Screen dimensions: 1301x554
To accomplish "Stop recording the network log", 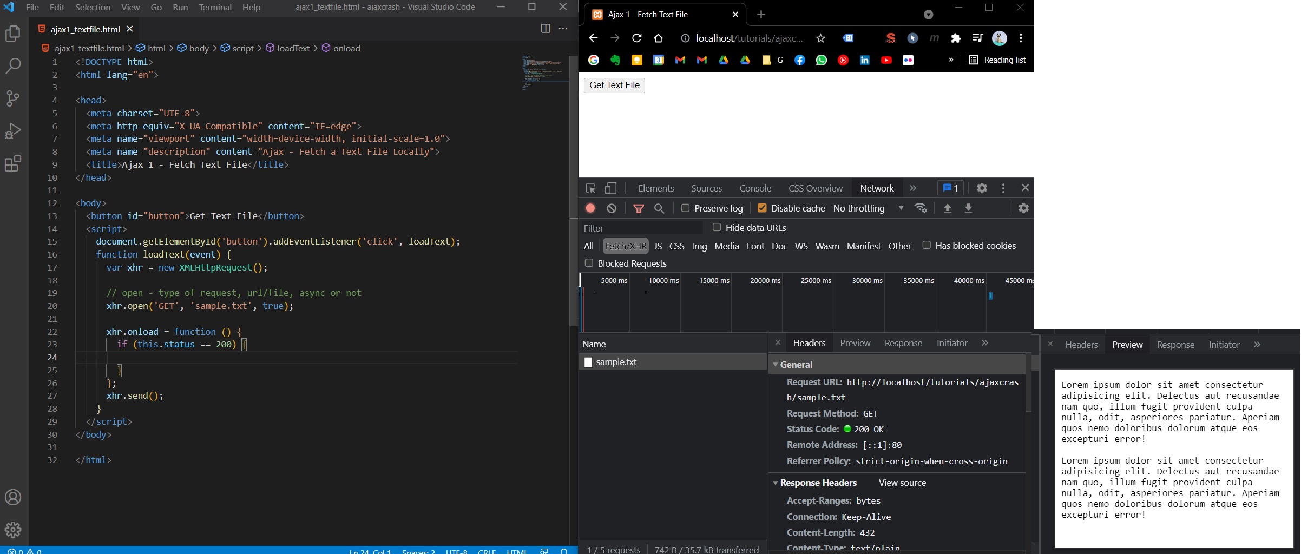I will (x=590, y=208).
